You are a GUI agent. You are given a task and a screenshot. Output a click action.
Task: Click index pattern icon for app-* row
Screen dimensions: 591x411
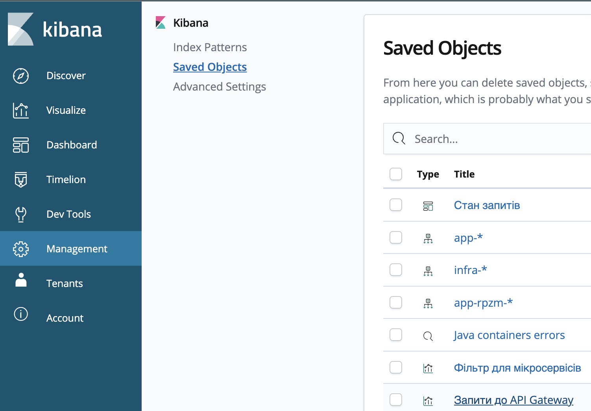[428, 239]
